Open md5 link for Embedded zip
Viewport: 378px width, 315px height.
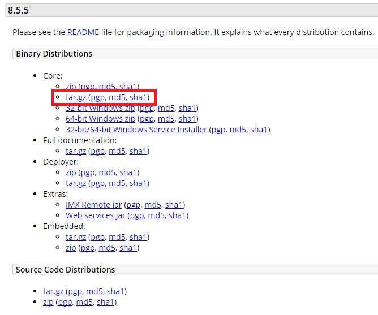[107, 248]
